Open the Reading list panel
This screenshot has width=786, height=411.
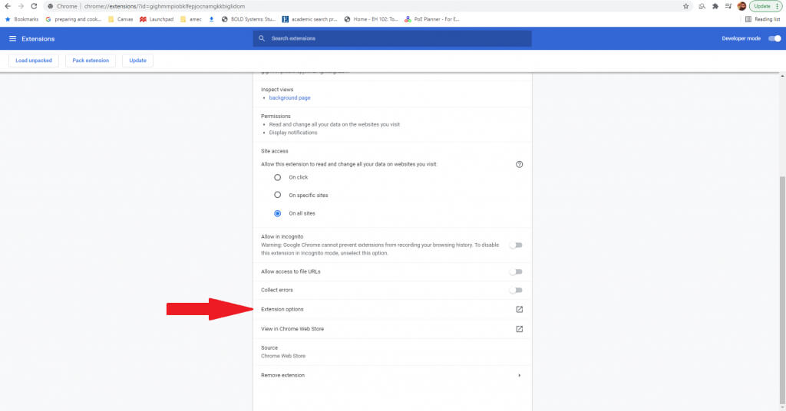coord(762,19)
